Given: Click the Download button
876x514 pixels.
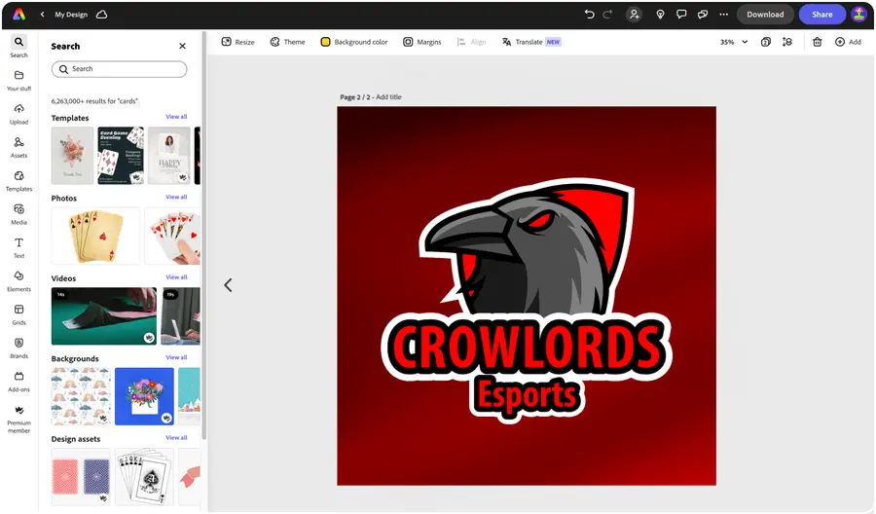Looking at the screenshot, I should 765,15.
